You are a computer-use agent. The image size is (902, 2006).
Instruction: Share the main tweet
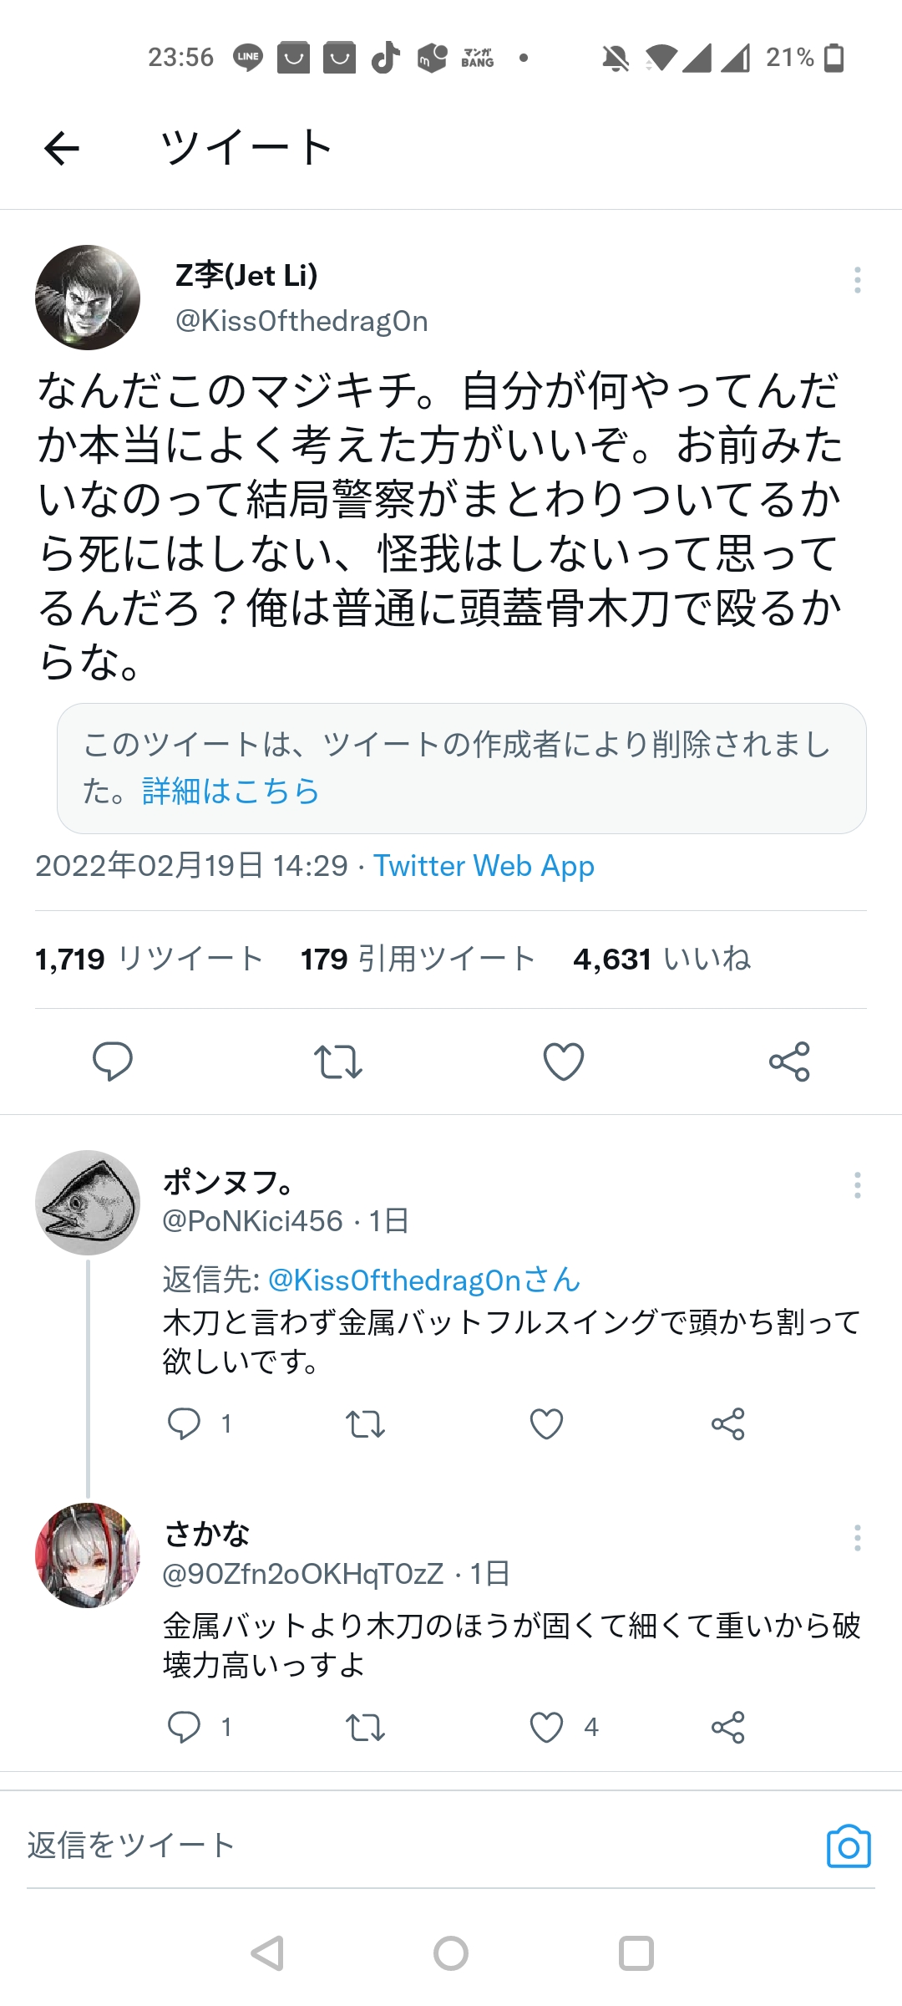pos(789,1062)
